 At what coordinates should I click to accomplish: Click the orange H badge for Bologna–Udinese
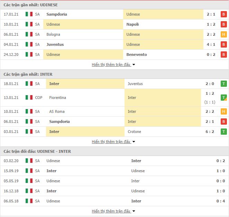223,34
